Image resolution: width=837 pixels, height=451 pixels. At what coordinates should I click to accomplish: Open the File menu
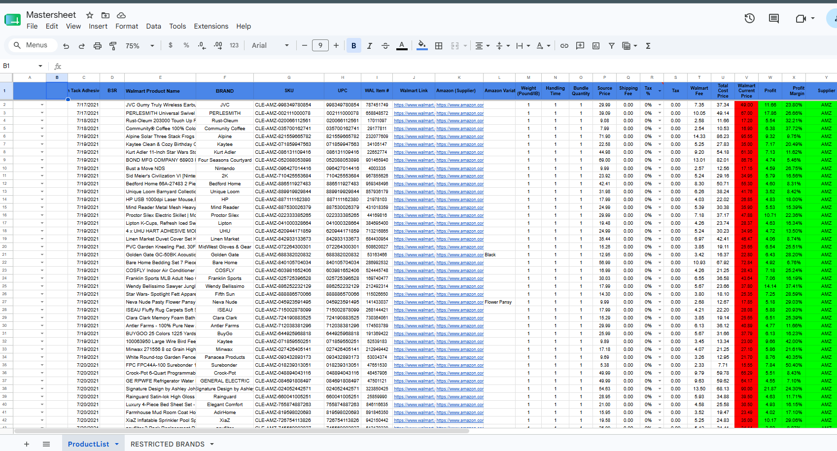pos(32,26)
